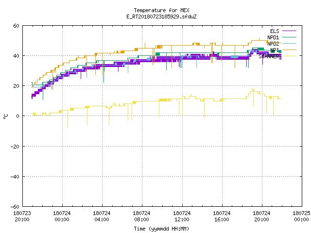Viewport: 311px width, 233px height.
Task: Click the °C y-axis unit label
Action: point(6,116)
